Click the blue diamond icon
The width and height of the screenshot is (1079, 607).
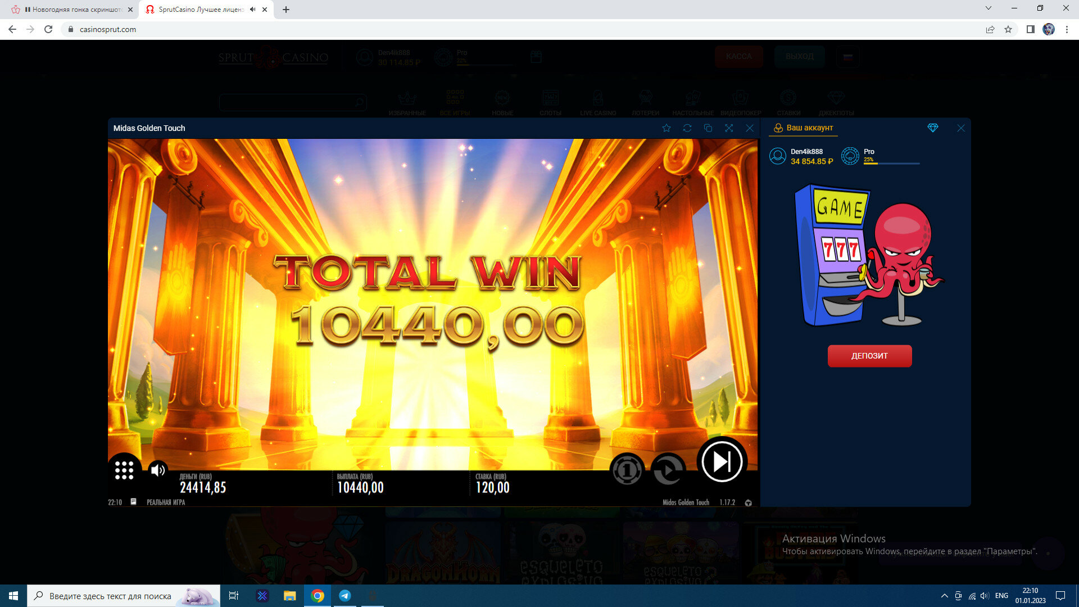coord(933,128)
